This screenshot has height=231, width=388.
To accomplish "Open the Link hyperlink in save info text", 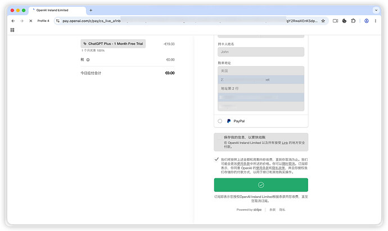I will click(x=285, y=142).
